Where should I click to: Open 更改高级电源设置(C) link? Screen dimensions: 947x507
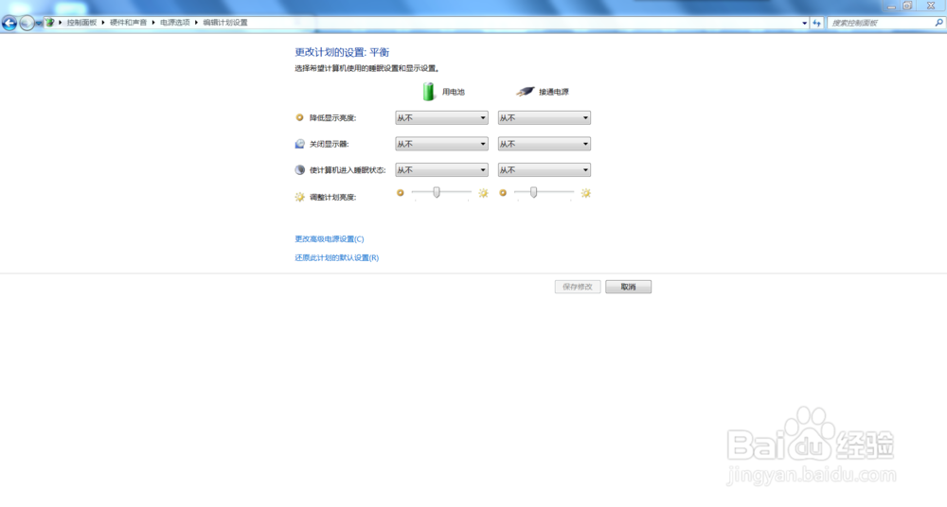[x=330, y=239]
